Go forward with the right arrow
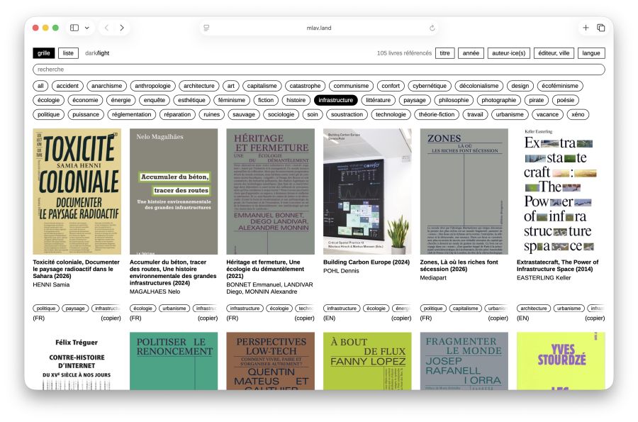Screen dimensions: 638x422 pos(122,28)
